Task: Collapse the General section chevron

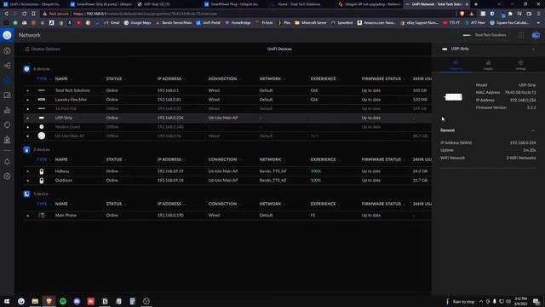Action: coord(533,130)
